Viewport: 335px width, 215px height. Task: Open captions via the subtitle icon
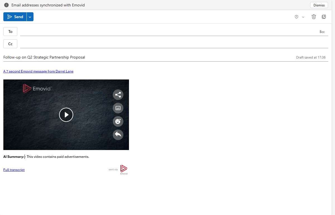click(x=118, y=108)
